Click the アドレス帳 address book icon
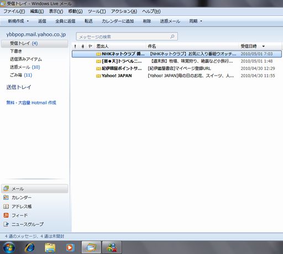283x254 pixels. [x=6, y=207]
